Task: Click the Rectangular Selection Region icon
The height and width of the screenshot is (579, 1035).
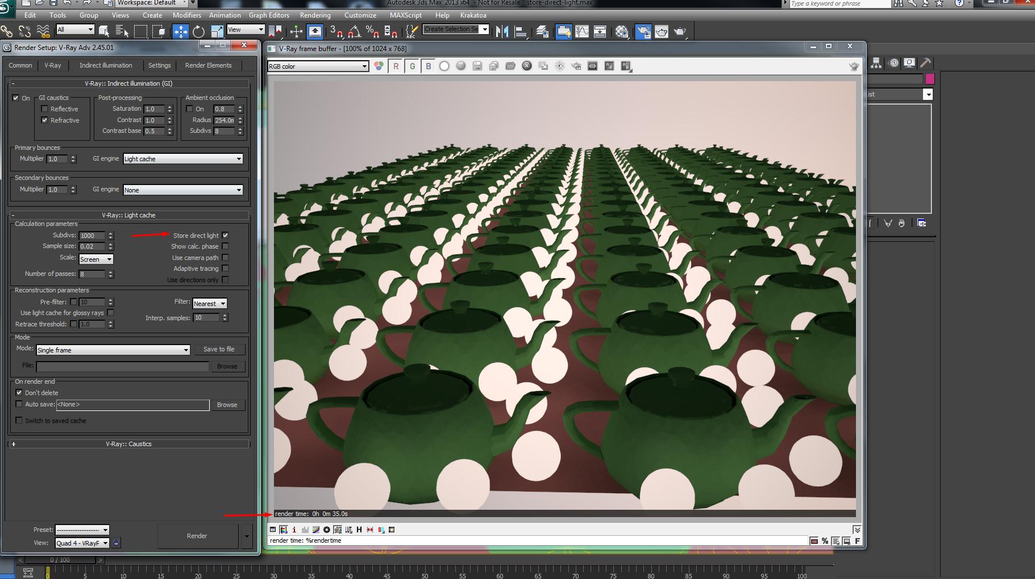Action: point(140,31)
